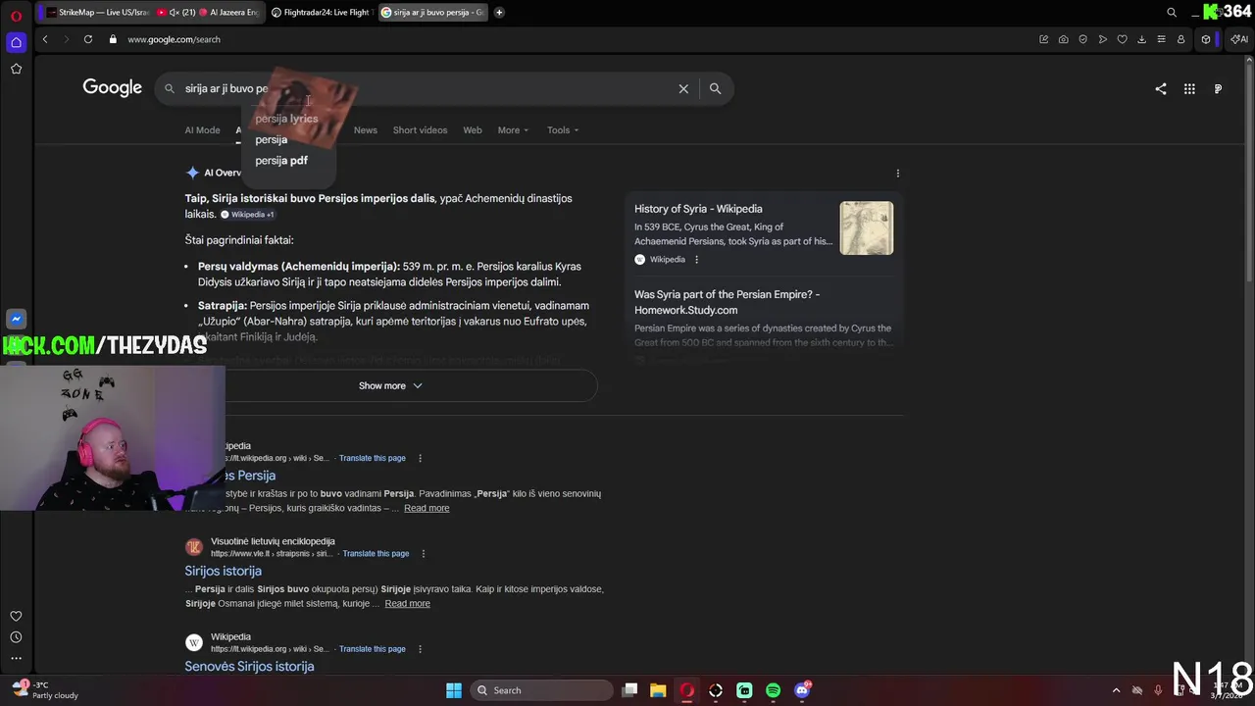Open the downloads icon in toolbar
This screenshot has width=1255, height=706.
[x=1142, y=39]
